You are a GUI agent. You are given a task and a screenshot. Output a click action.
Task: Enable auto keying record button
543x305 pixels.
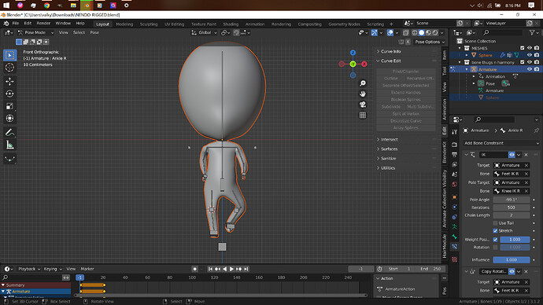[x=195, y=269]
